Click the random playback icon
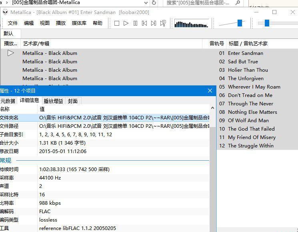The height and width of the screenshot is (232, 298). pyautogui.click(x=163, y=23)
